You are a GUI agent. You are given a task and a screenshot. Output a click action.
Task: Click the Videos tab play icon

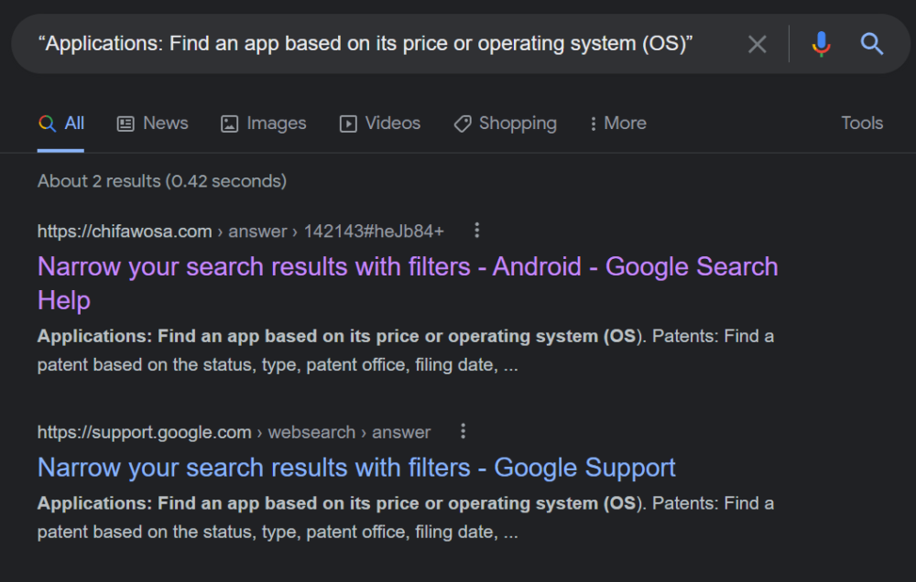[x=348, y=124]
